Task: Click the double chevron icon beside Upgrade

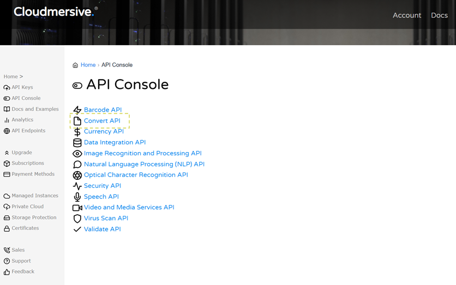Action: point(7,153)
